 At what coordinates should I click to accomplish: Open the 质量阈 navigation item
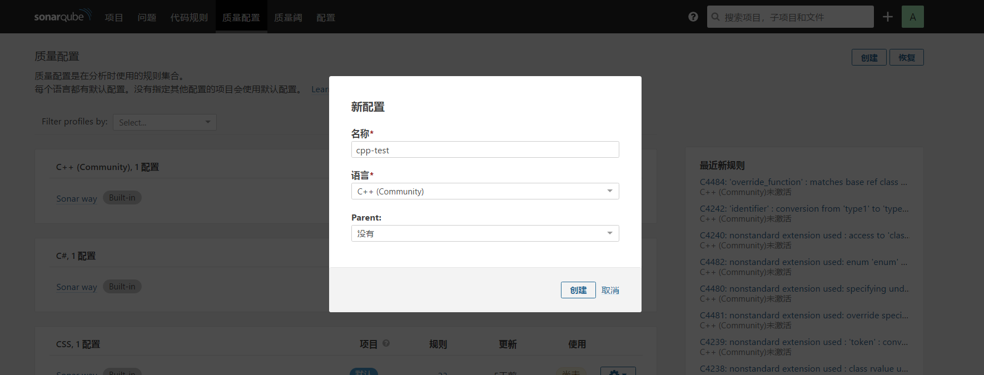click(288, 17)
